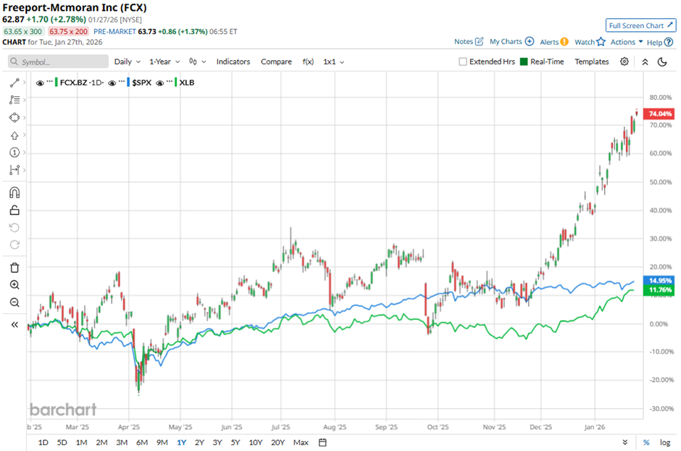
Task: Switch to dark mode moon icon
Action: tap(662, 62)
